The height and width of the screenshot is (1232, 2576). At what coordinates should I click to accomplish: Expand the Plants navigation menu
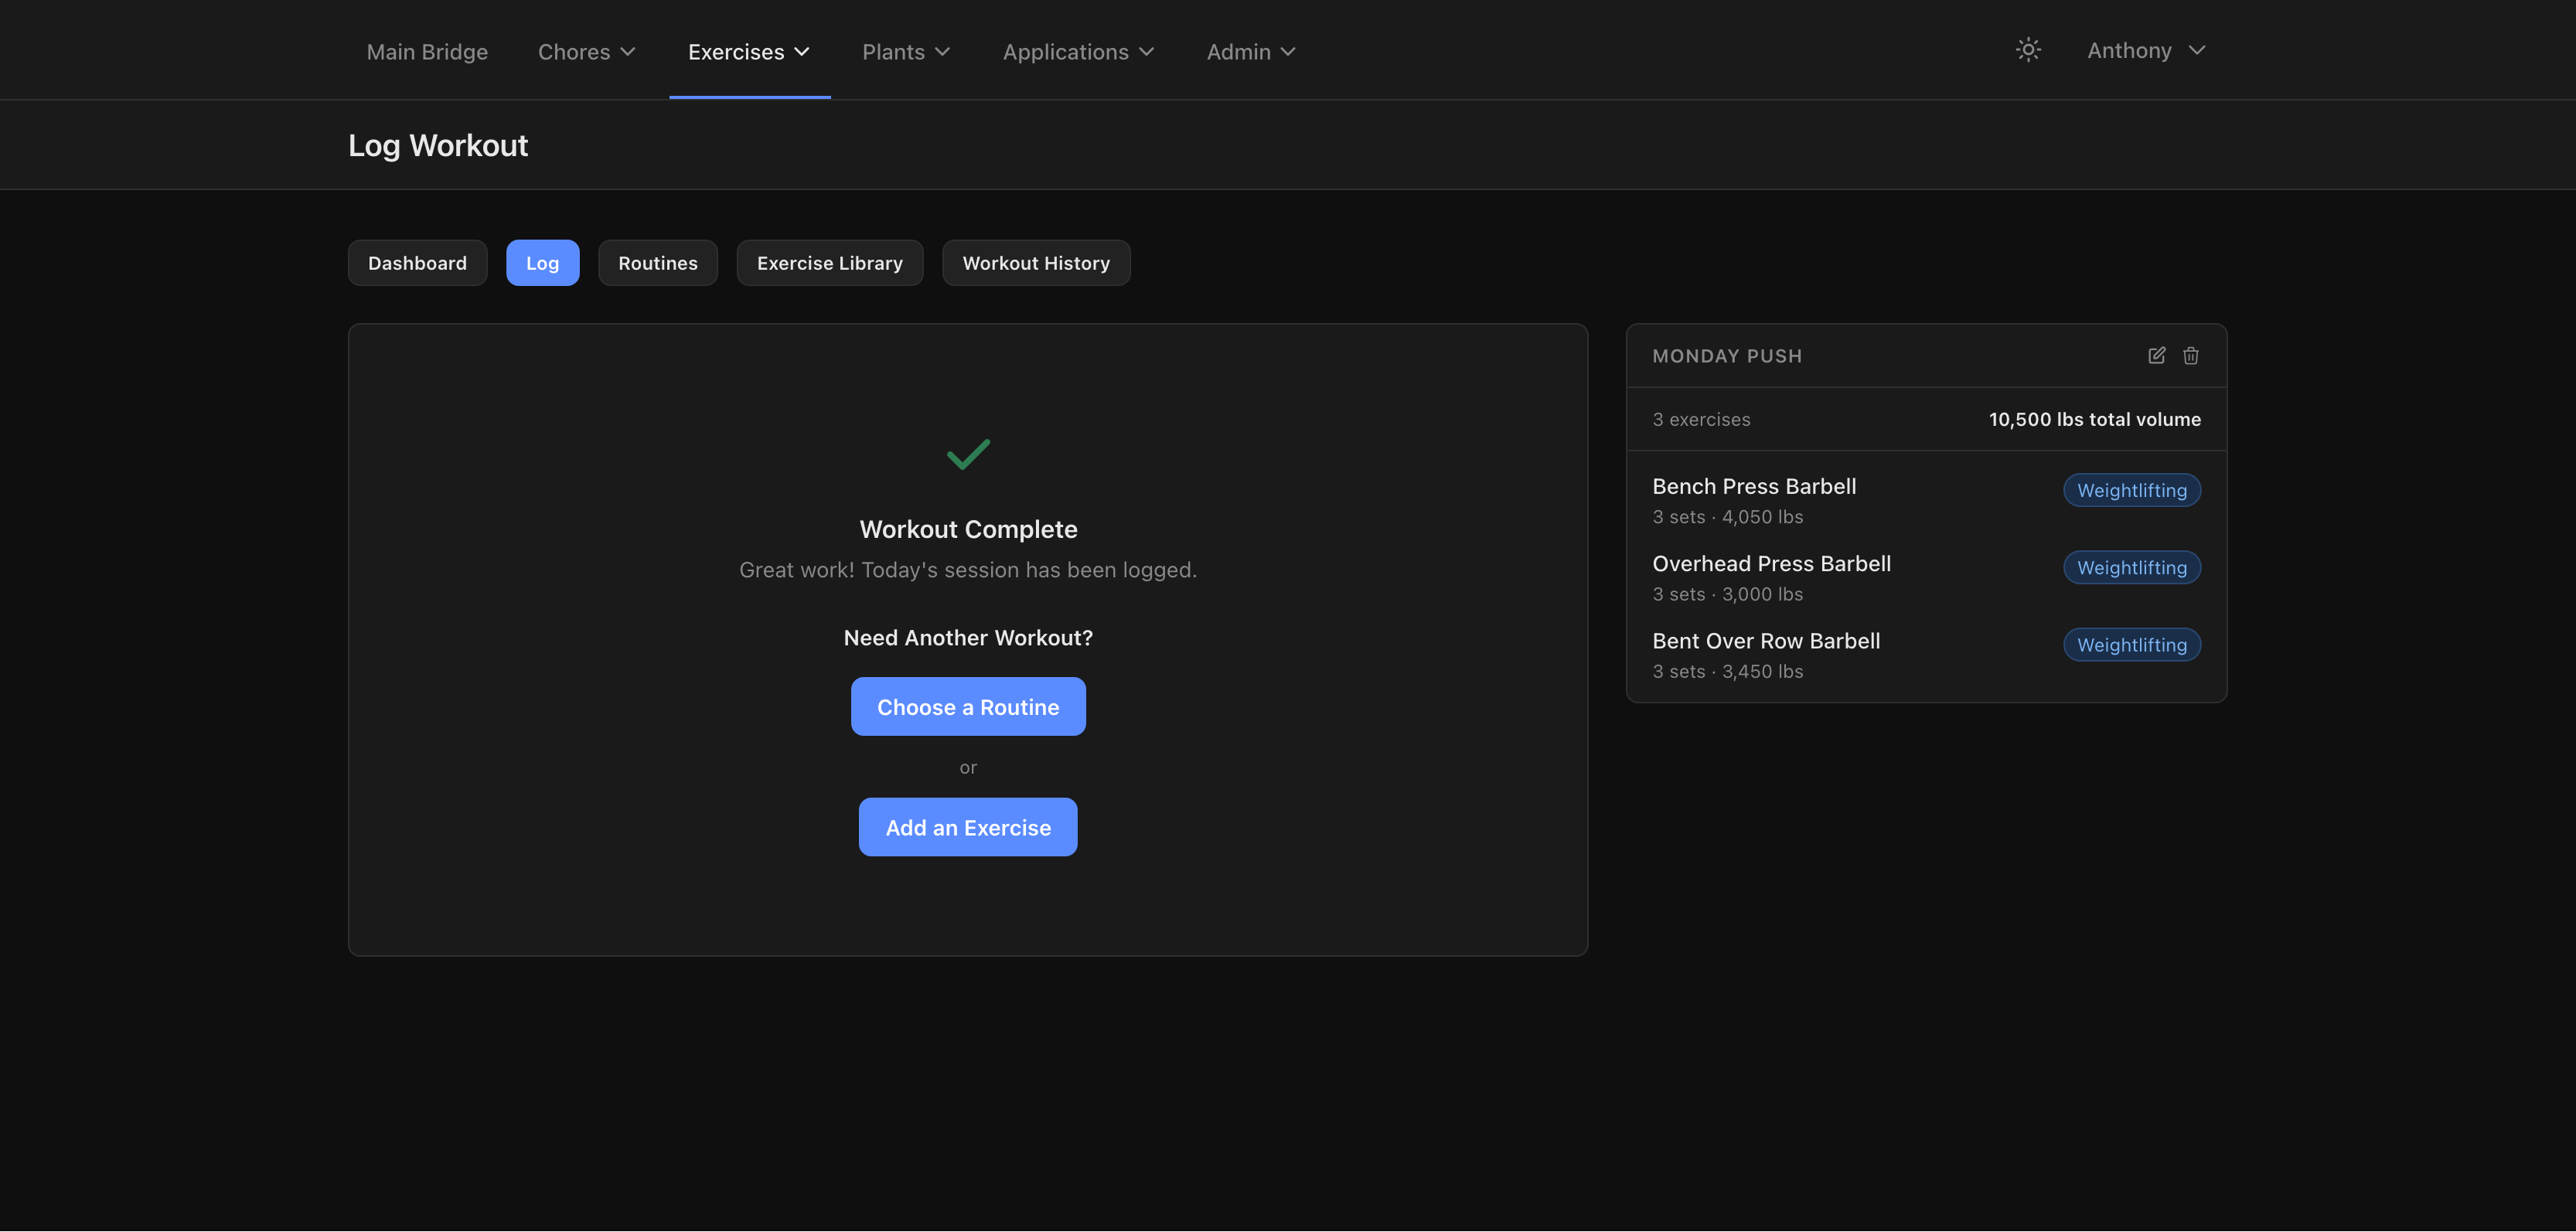[905, 52]
